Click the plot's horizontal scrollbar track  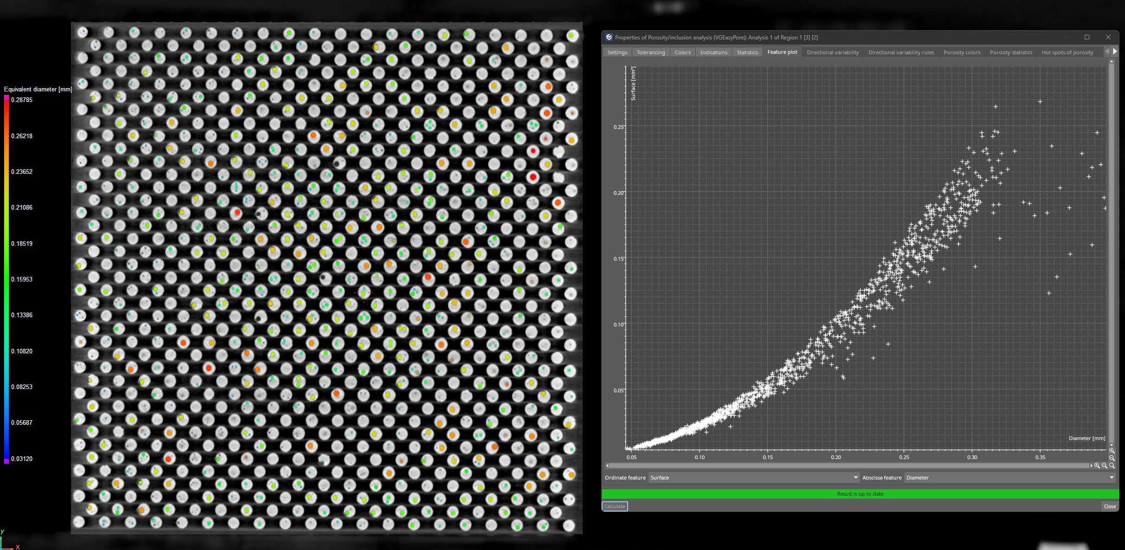848,466
